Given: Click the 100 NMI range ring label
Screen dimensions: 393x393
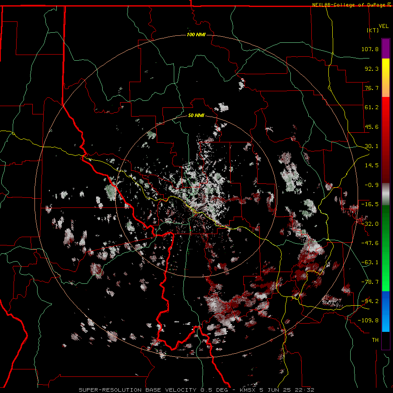Looking at the screenshot, I should tap(196, 34).
